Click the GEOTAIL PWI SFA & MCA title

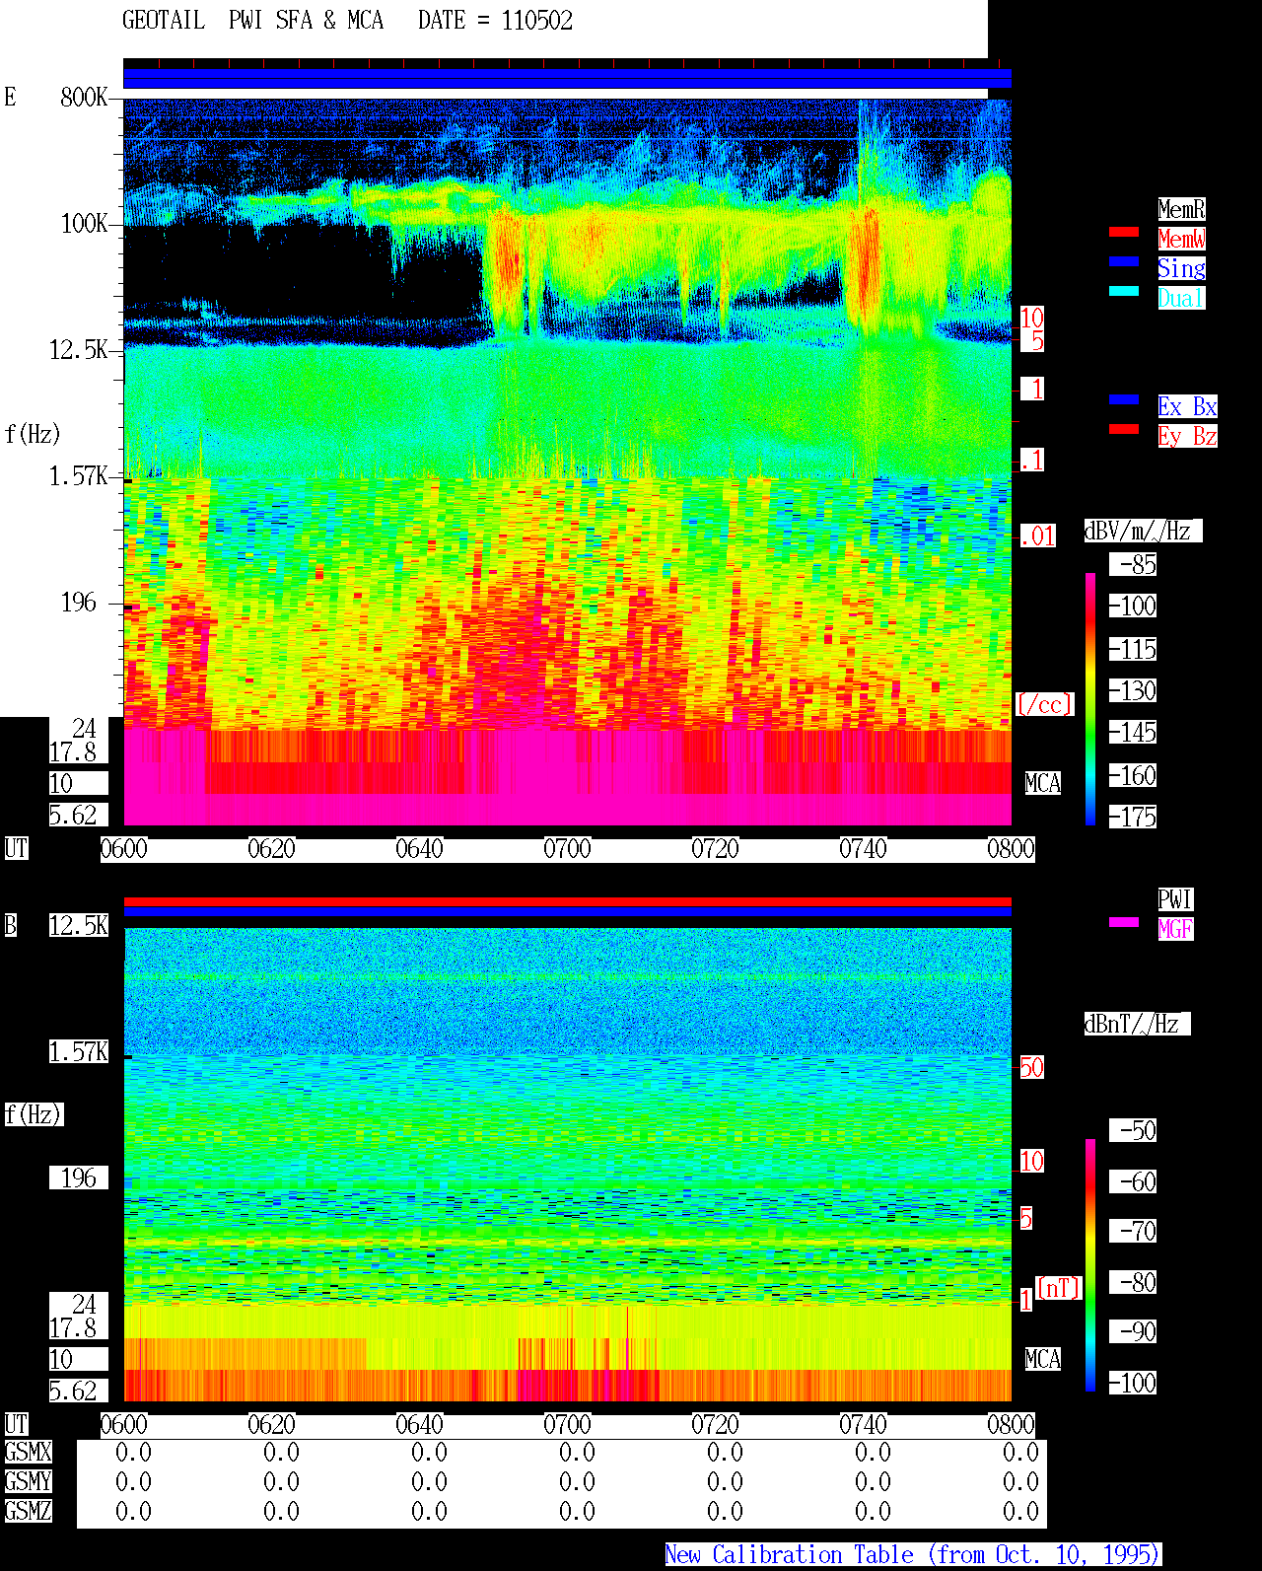point(252,21)
